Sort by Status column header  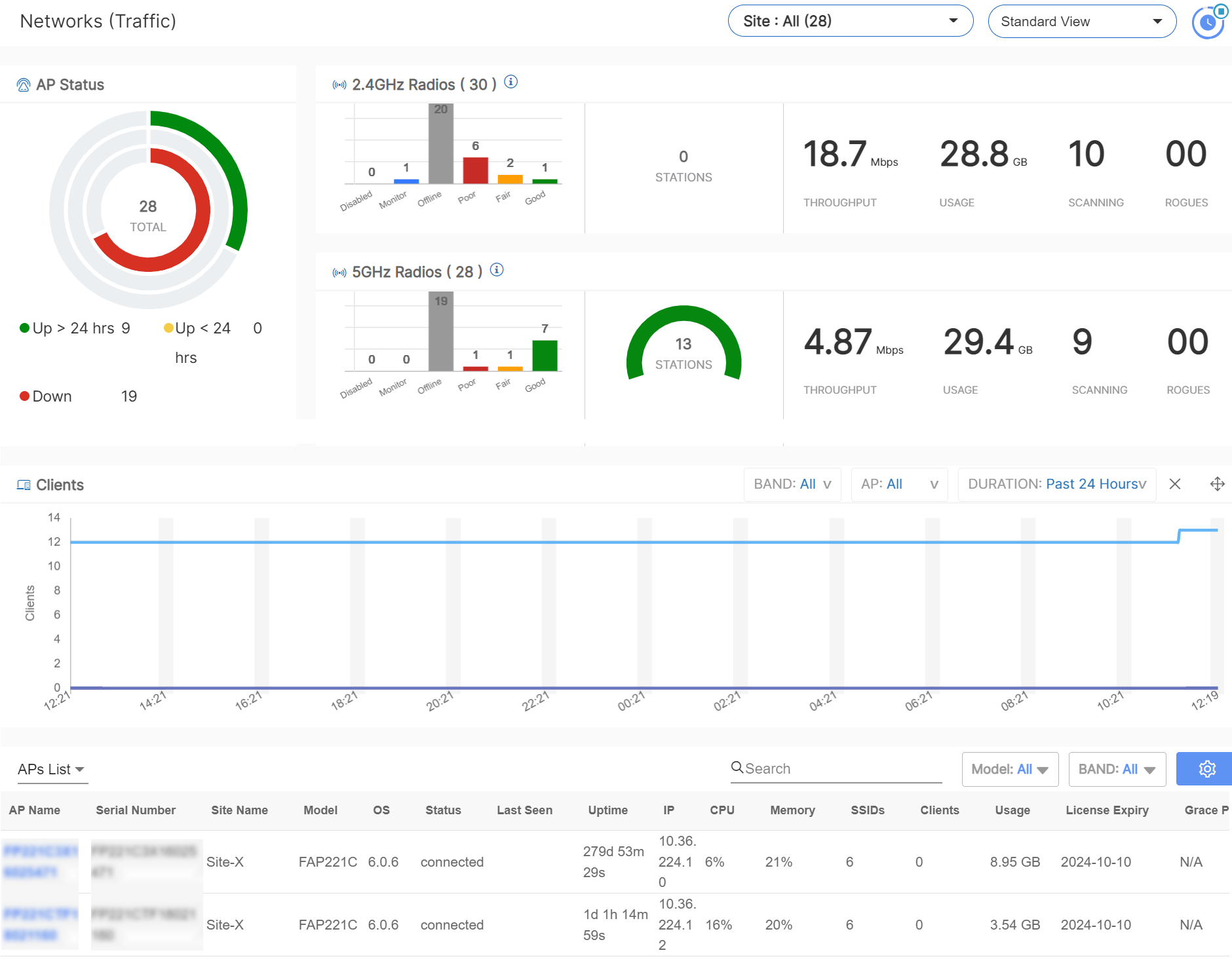pos(443,810)
